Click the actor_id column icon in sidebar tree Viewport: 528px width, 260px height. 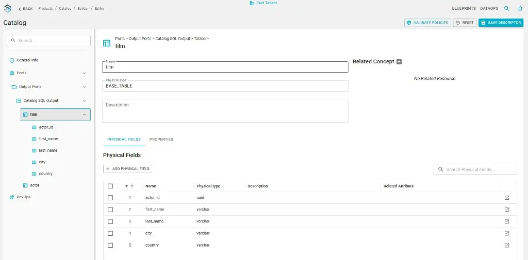34,128
